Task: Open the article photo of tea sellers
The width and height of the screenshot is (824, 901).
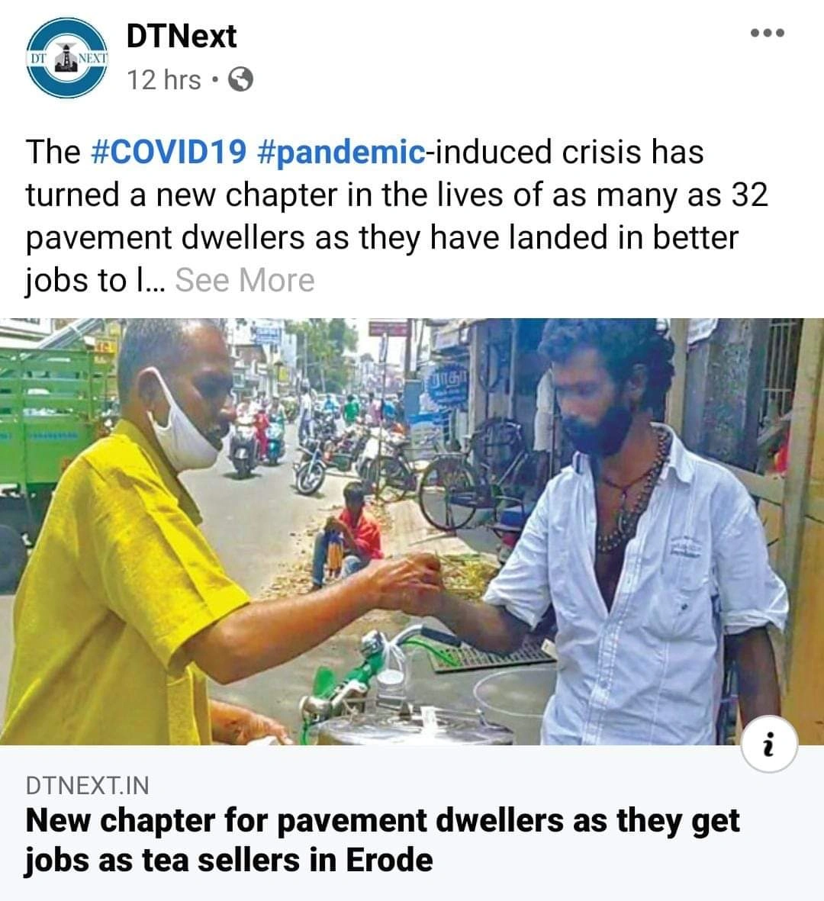Action: pyautogui.click(x=412, y=532)
